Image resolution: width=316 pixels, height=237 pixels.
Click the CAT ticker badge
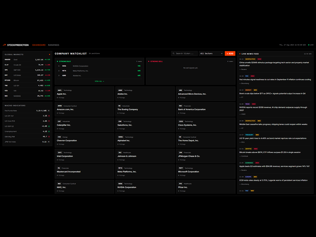tap(59, 121)
